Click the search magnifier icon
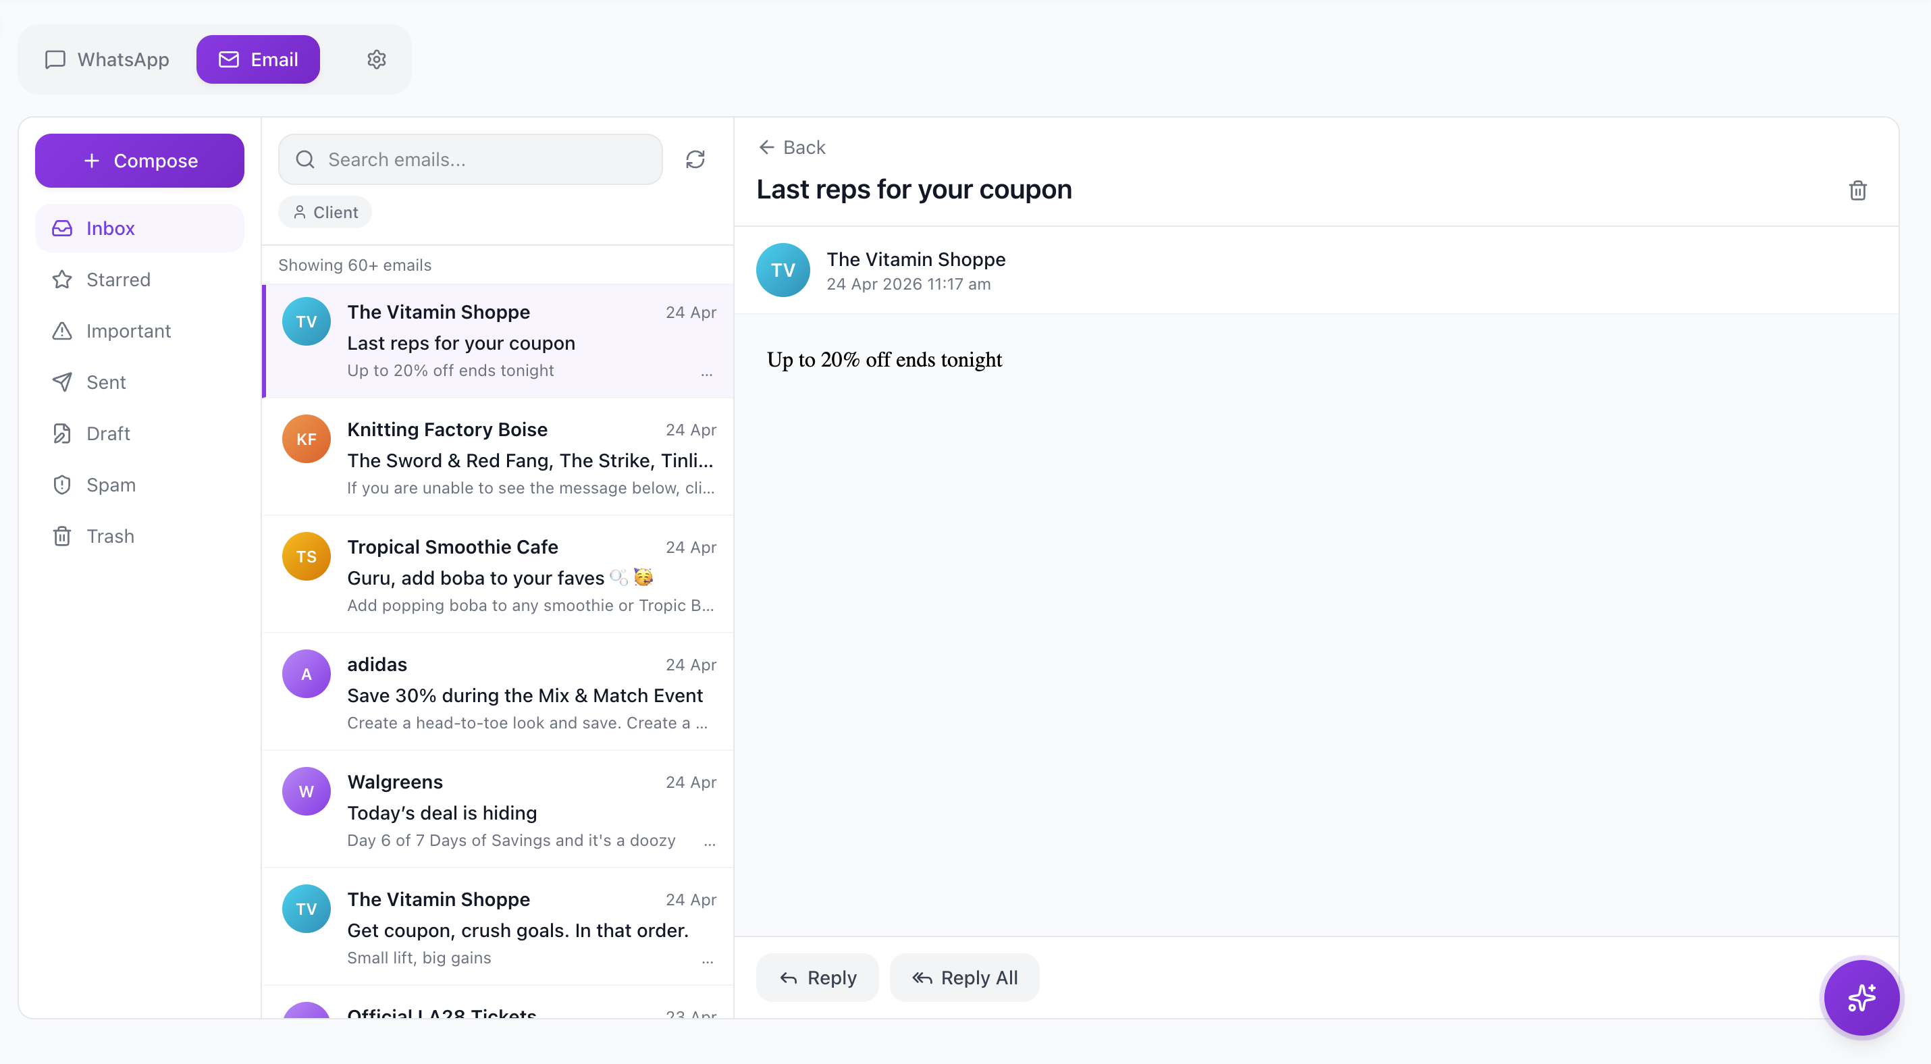Viewport: 1931px width, 1064px height. [x=305, y=159]
